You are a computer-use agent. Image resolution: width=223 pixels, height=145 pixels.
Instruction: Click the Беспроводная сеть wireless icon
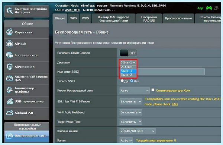pos(9,136)
